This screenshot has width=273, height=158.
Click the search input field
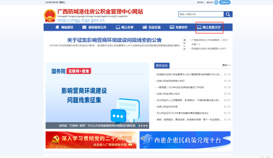[201, 15]
